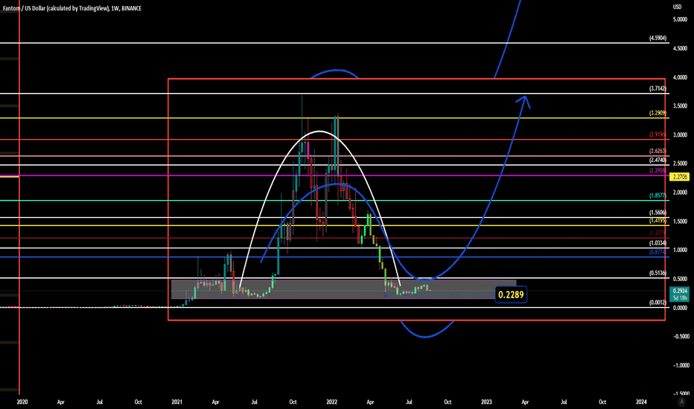This screenshot has height=409, width=694.
Task: Select the Fantom / US Dollar chart title
Action: tap(72, 8)
